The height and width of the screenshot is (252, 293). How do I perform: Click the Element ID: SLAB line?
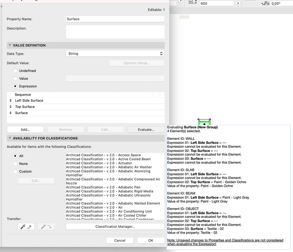click(x=181, y=170)
